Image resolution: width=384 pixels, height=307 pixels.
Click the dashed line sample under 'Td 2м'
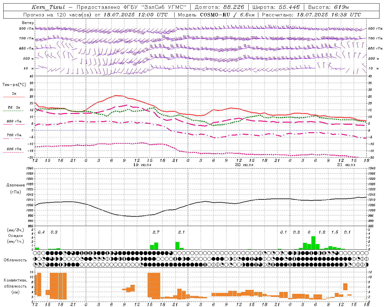click(x=13, y=111)
